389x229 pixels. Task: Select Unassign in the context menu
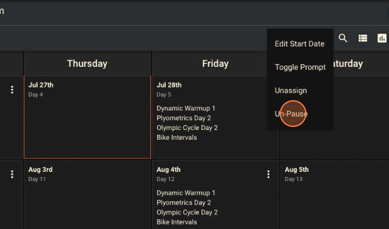(291, 91)
